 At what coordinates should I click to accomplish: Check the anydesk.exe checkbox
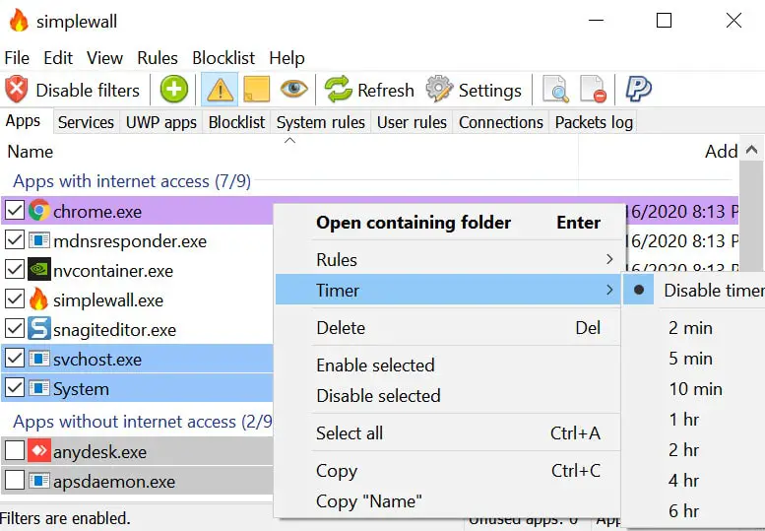click(x=15, y=451)
